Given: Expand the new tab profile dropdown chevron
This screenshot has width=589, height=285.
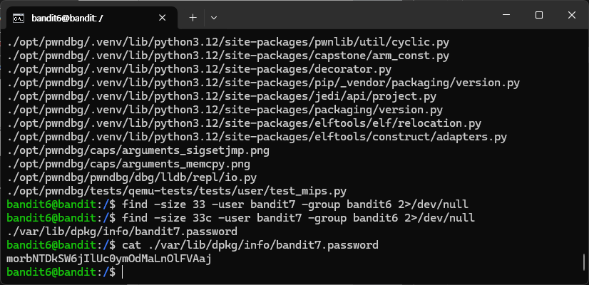Looking at the screenshot, I should click(x=214, y=18).
